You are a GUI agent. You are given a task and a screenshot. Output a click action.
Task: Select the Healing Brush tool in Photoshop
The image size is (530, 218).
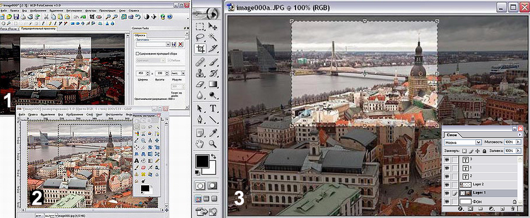[x=200, y=62]
